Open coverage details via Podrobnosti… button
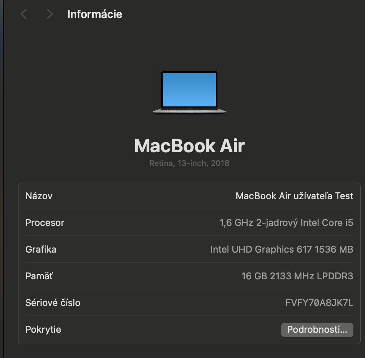This screenshot has height=358, width=365. click(317, 329)
